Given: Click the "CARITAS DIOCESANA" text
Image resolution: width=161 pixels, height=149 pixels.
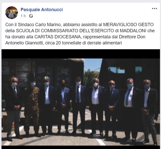Looking at the screenshot, I should coord(58,37).
